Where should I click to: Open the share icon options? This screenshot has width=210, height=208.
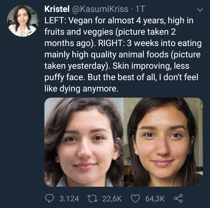[x=178, y=198]
